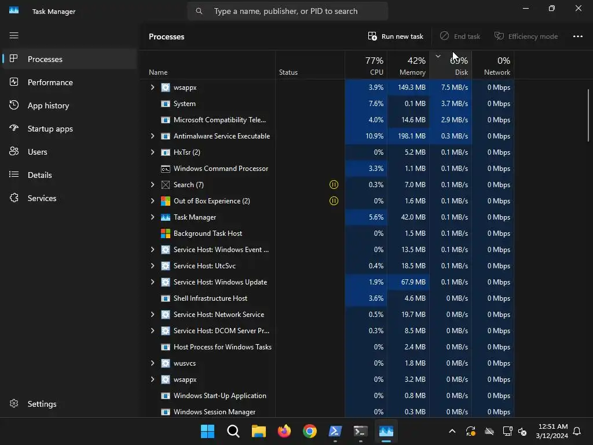
Task: Click Windows Command Processor icon
Action: (166, 169)
